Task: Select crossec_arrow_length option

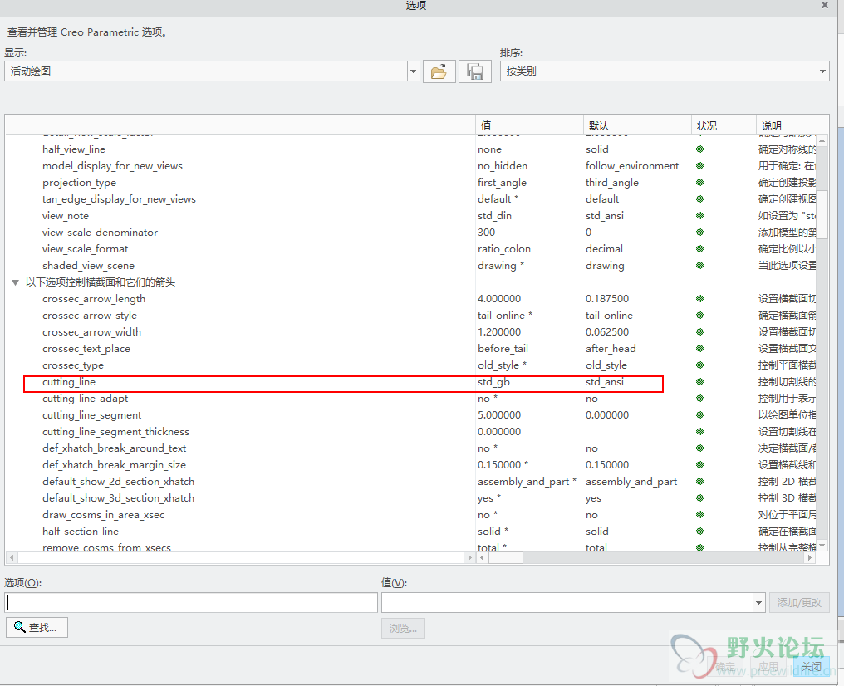Action: coord(94,299)
